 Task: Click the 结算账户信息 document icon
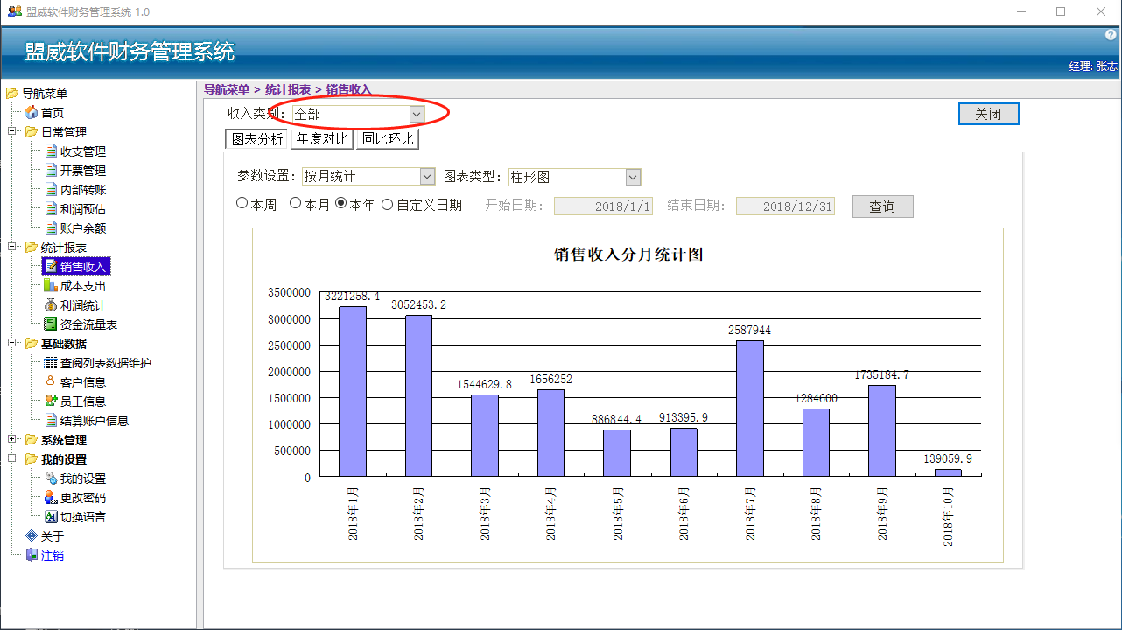(51, 421)
